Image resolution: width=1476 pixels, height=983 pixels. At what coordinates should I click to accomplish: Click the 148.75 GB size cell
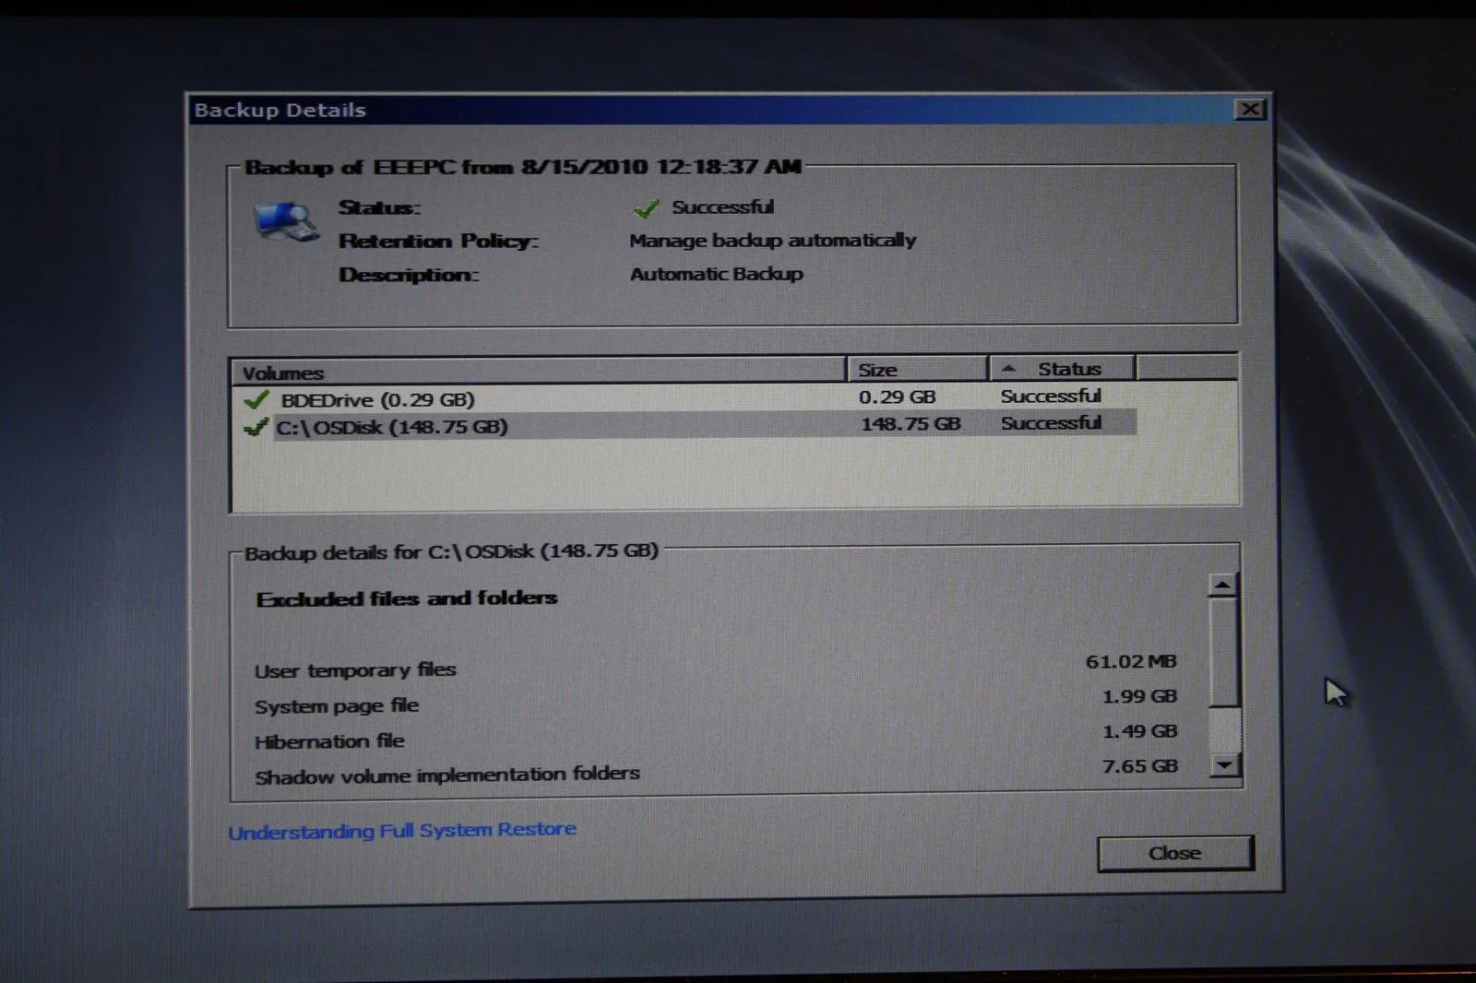click(x=911, y=424)
